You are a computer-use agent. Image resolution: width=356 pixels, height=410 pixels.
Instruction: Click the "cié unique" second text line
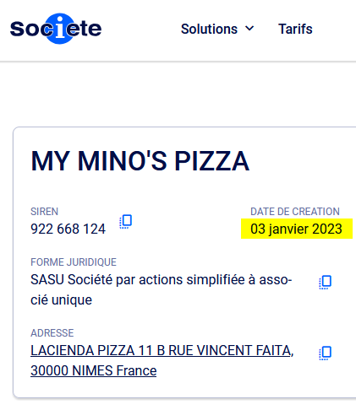coord(61,300)
